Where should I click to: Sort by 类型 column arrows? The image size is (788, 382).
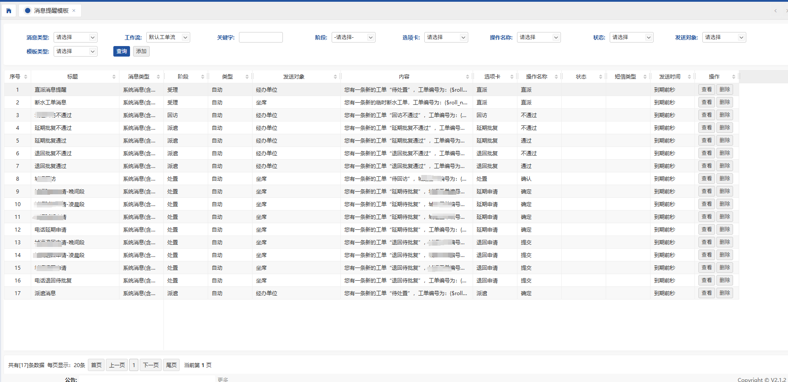click(x=247, y=77)
